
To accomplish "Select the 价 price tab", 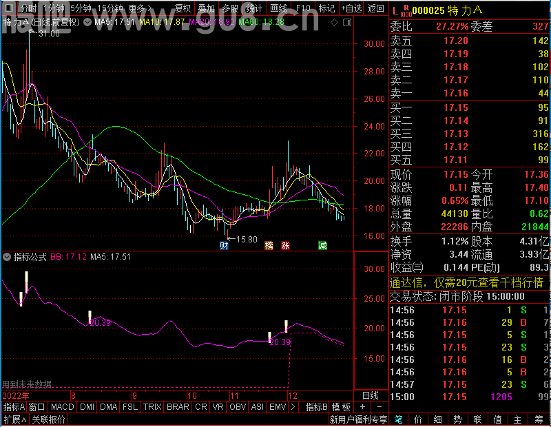I will coord(418,419).
